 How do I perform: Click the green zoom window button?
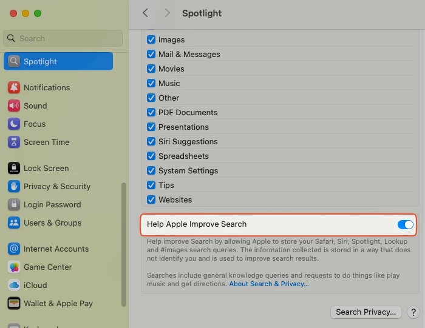[x=38, y=13]
